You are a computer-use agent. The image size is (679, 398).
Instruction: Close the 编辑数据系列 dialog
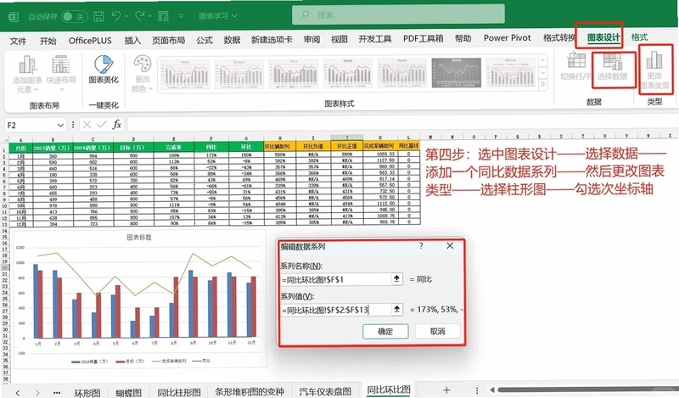(450, 245)
